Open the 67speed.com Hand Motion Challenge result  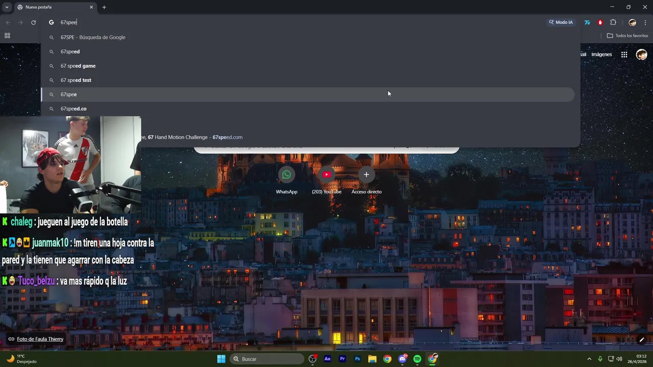357,137
